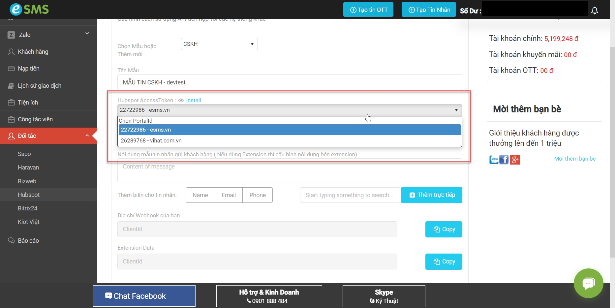615x308 pixels.
Task: Click the Tên Mẫu input field
Action: tap(290, 82)
